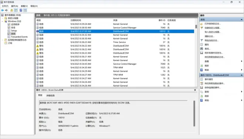
Task: Click the 查找... binoculars icon
Action: coord(201,49)
